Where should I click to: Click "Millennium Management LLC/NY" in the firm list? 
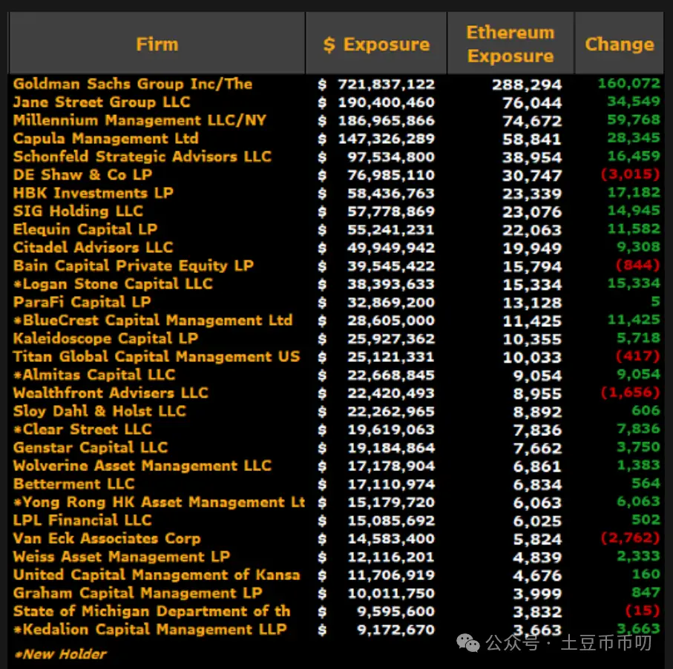tap(139, 120)
